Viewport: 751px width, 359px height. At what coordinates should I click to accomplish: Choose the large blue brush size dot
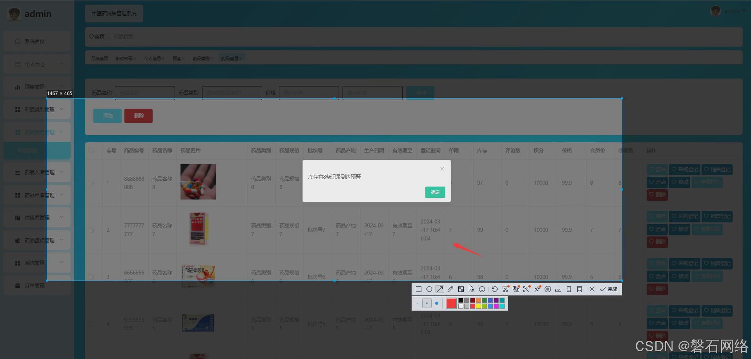(437, 303)
